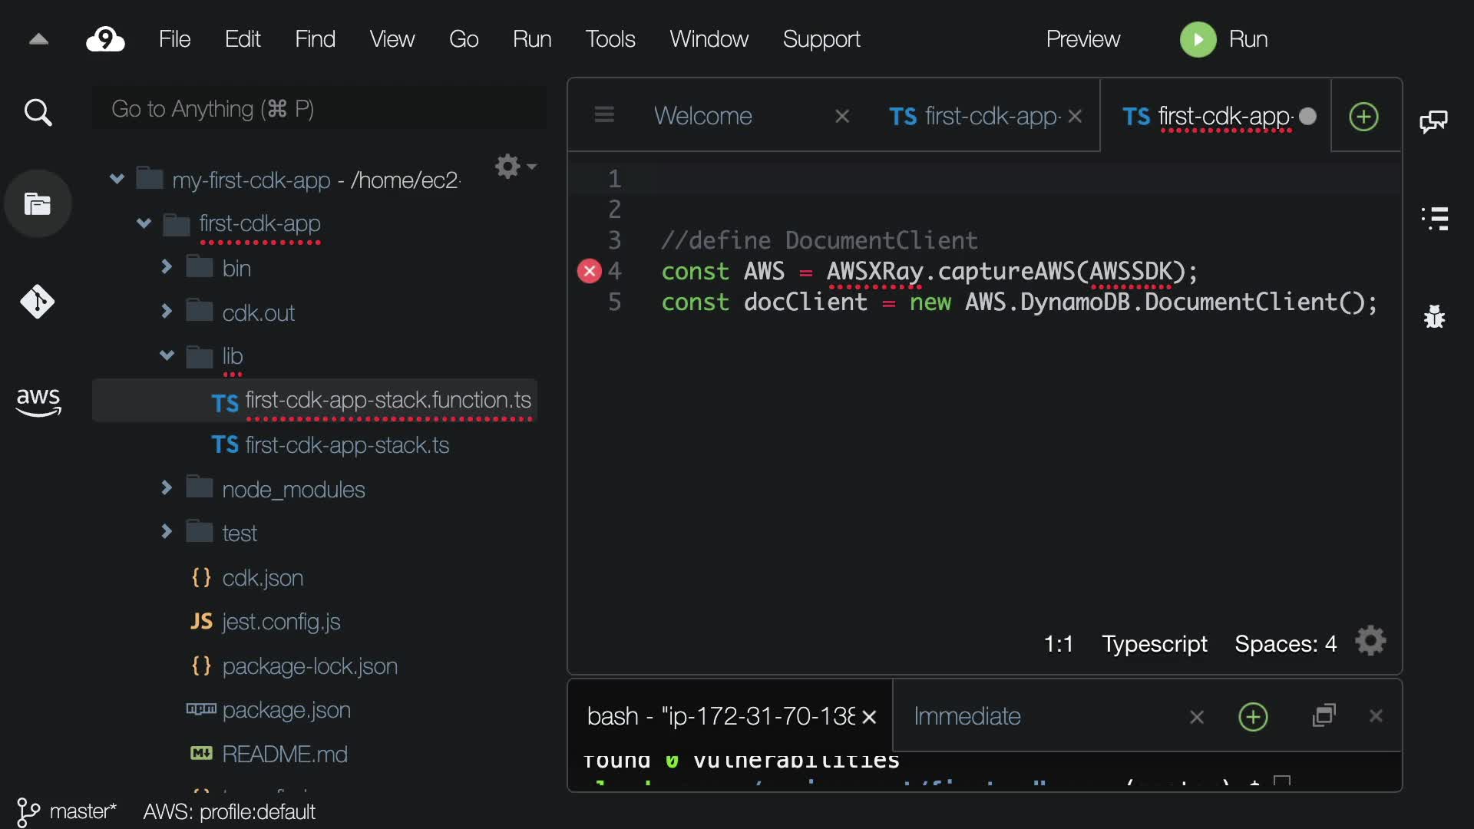The image size is (1474, 829).
Task: Click Typescript language selector in status bar
Action: tap(1154, 643)
